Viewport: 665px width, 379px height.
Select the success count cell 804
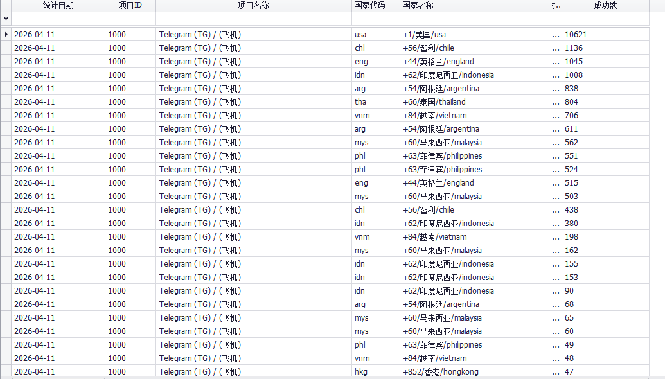(x=605, y=101)
